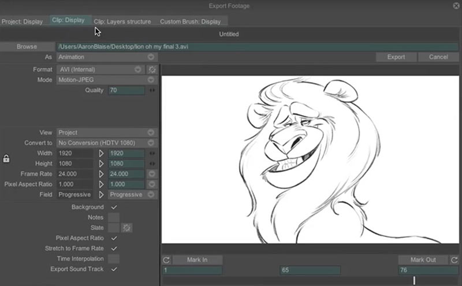The height and width of the screenshot is (286, 462).
Task: Toggle the Export Sound Track checkbox
Action: click(x=114, y=269)
